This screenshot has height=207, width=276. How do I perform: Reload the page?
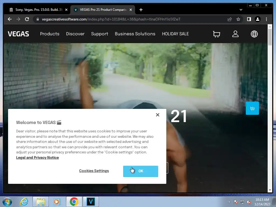pos(27,19)
